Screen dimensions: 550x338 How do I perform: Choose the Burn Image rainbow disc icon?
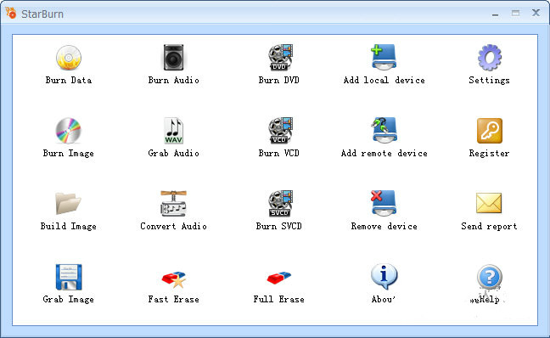tap(69, 131)
